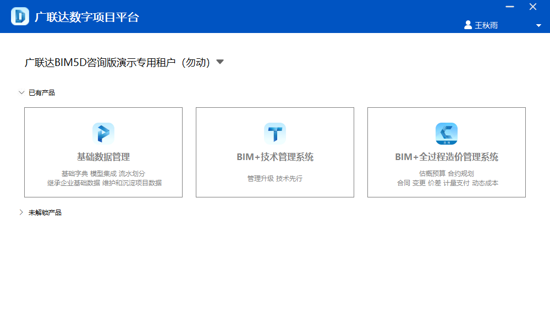The width and height of the screenshot is (550, 330).
Task: Click the 广联达数字项目平台 title text
Action: click(x=87, y=17)
